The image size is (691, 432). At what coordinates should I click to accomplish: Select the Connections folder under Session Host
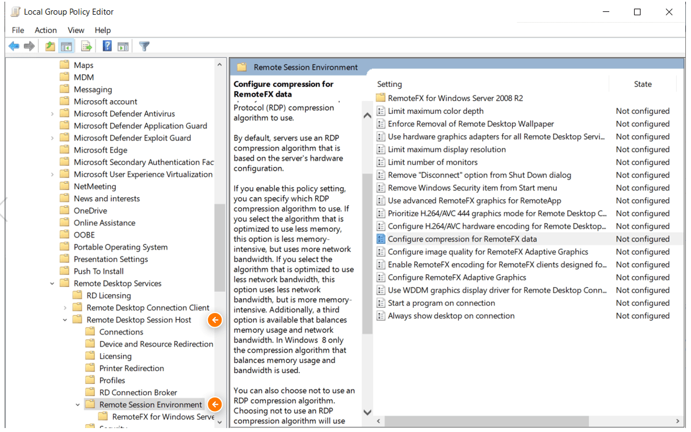point(121,332)
